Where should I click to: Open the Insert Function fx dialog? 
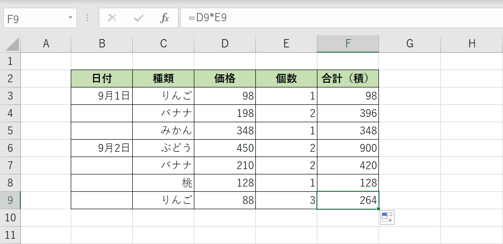click(x=165, y=18)
